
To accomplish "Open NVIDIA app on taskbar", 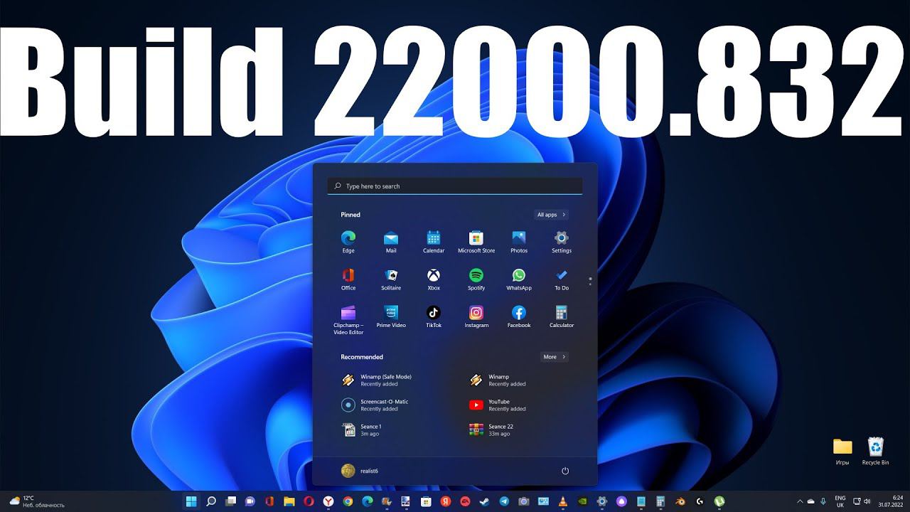I will 582,501.
